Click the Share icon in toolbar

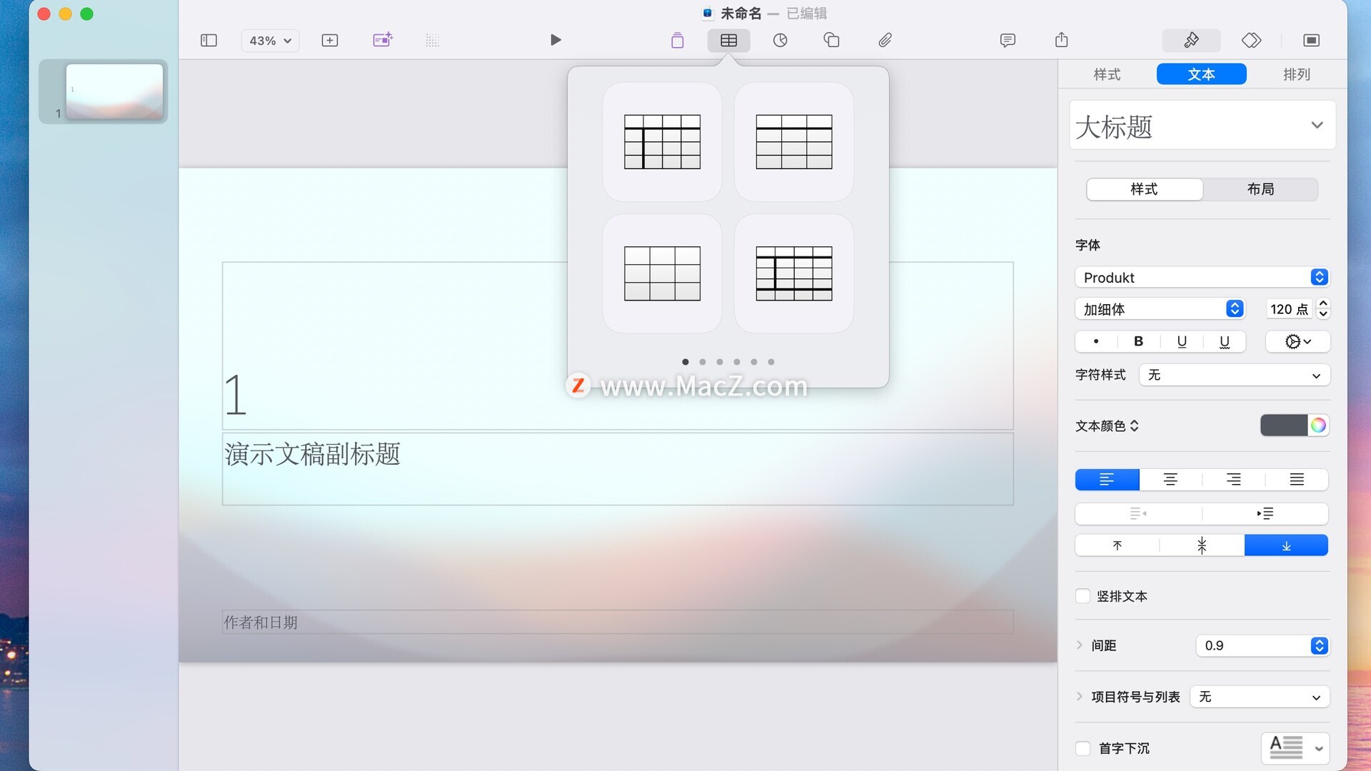1062,40
